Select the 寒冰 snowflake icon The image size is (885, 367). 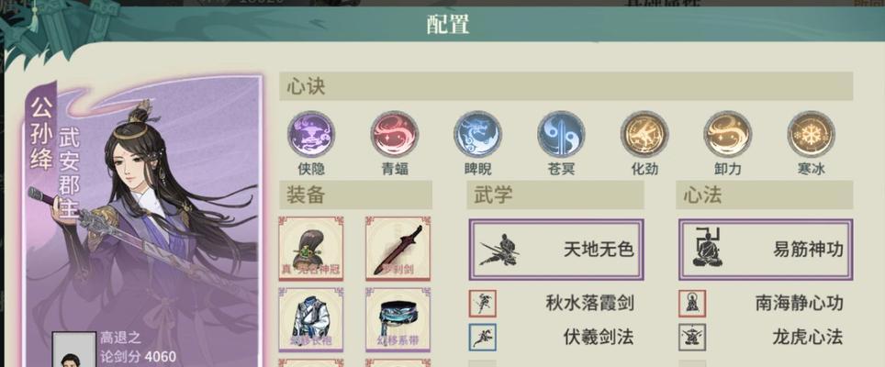(811, 135)
